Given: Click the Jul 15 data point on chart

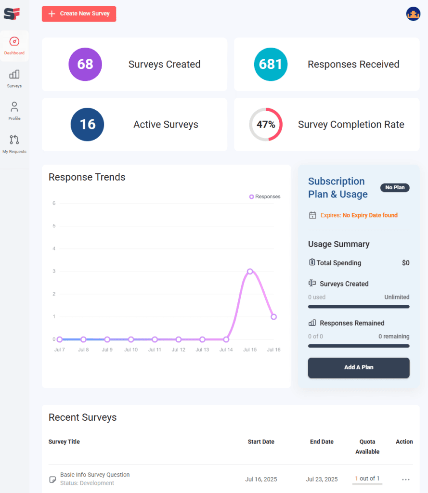Looking at the screenshot, I should [x=250, y=272].
